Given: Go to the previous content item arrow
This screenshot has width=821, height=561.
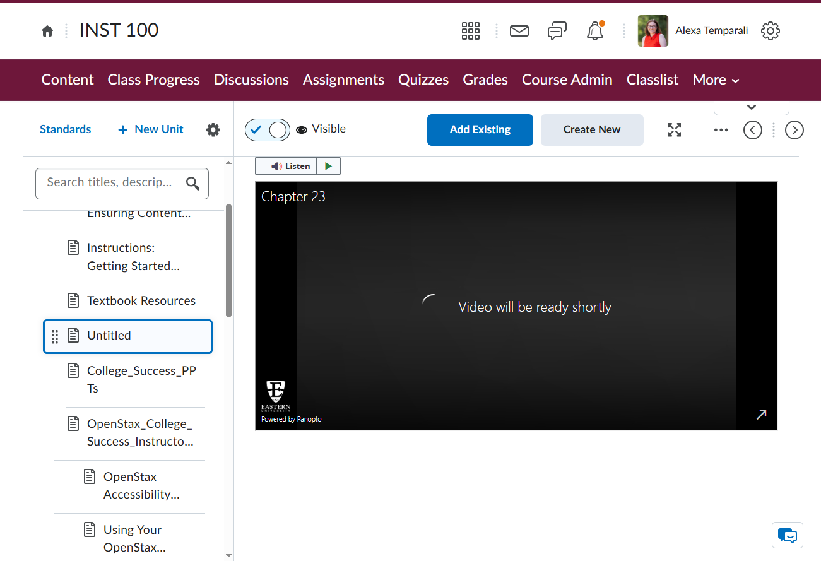Looking at the screenshot, I should [753, 130].
